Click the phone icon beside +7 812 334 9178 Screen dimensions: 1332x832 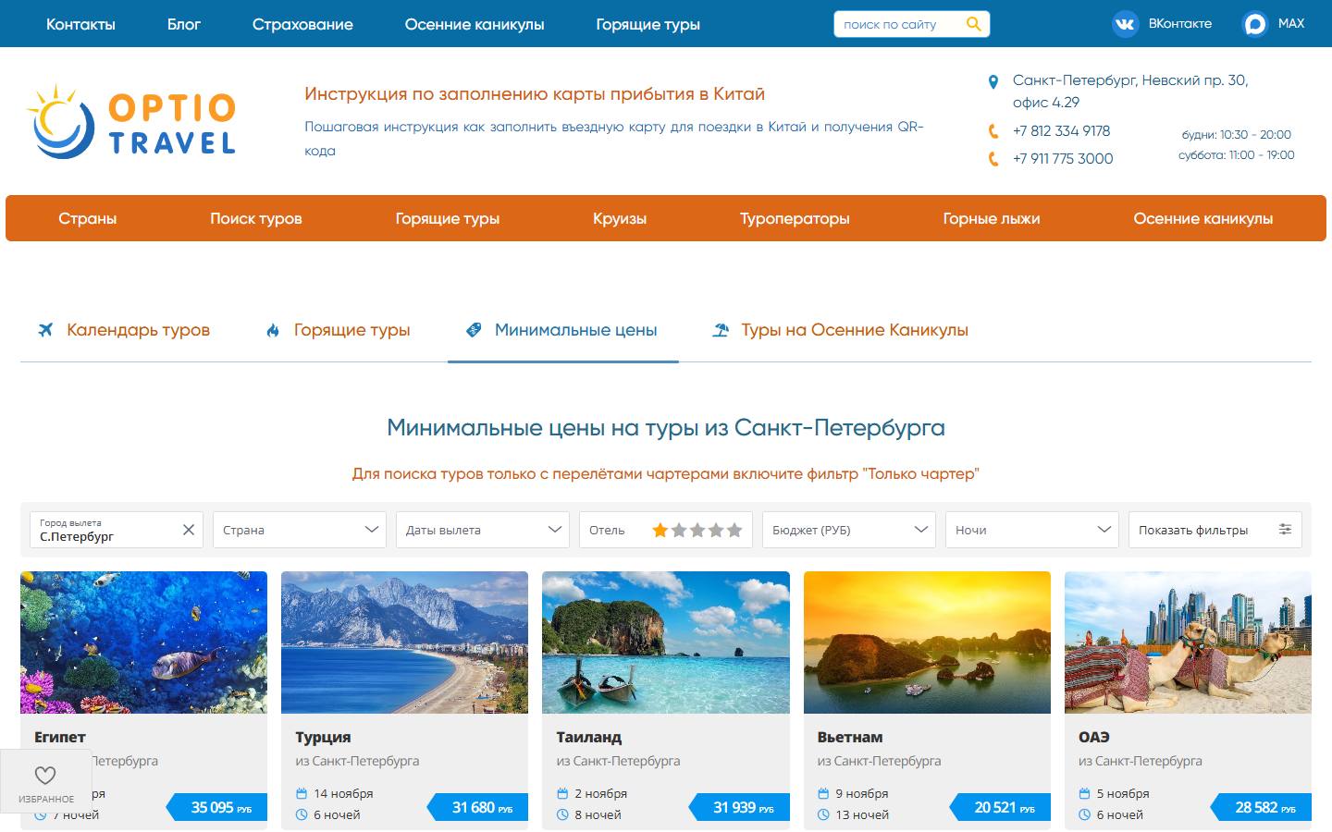point(993,131)
